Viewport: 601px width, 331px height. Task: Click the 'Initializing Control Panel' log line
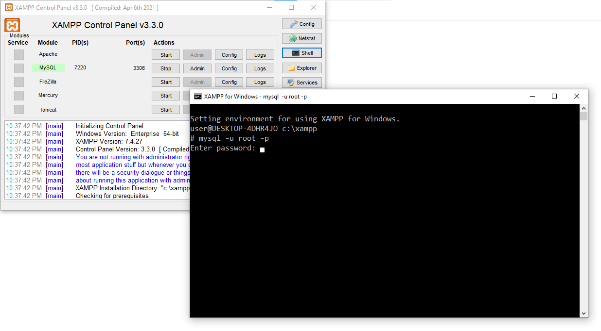click(109, 126)
